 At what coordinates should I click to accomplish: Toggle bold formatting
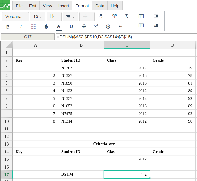pyautogui.click(x=8, y=27)
